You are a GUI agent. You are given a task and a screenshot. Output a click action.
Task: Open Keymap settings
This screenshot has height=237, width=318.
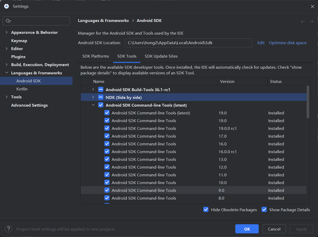click(19, 41)
